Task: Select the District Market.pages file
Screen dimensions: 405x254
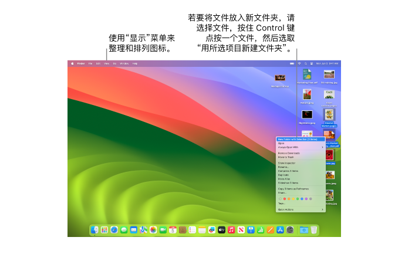Action: pos(329,118)
